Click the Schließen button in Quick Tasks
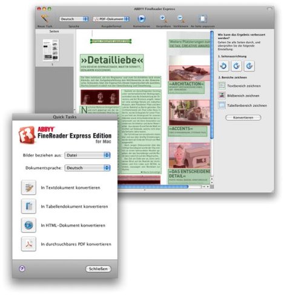The image size is (284, 295). click(98, 269)
